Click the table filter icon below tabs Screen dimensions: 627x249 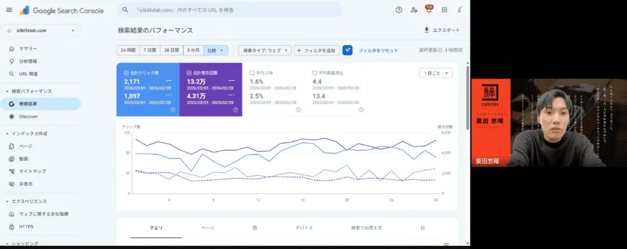click(x=446, y=245)
